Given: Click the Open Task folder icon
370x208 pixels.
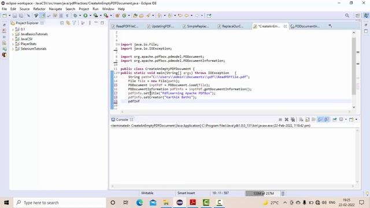Looking at the screenshot, I should click(x=141, y=16).
